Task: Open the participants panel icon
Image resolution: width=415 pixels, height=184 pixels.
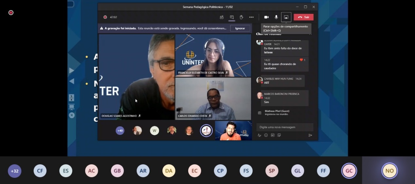Action: (222, 17)
